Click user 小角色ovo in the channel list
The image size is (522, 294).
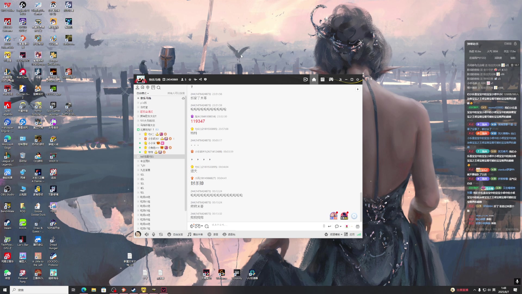[154, 148]
